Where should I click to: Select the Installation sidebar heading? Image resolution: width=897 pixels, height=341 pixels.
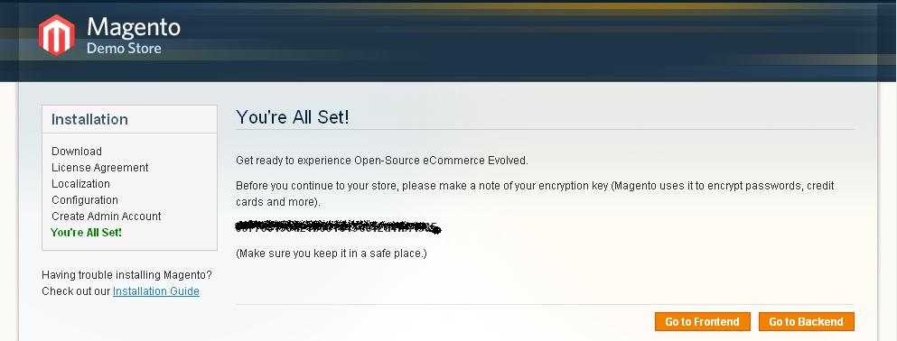[x=89, y=119]
